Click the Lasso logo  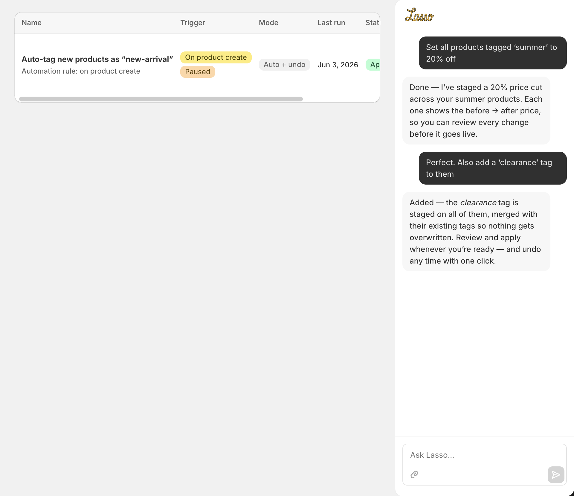(x=419, y=15)
